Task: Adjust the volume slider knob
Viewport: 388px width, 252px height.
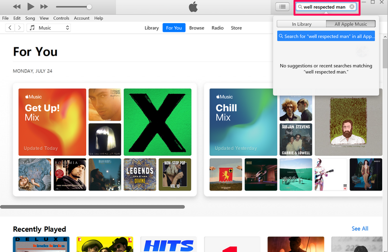Action: click(89, 7)
